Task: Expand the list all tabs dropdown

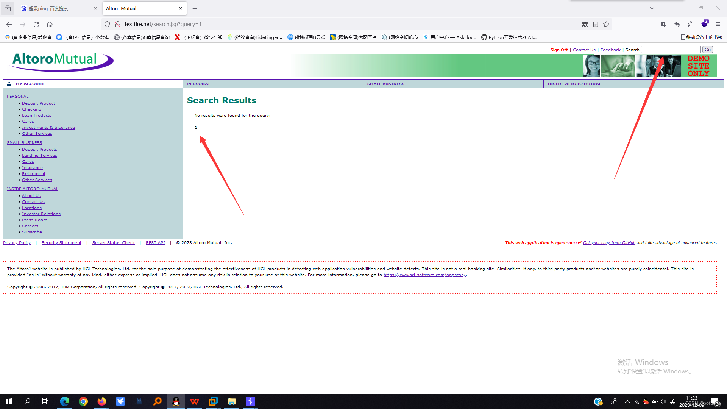Action: pos(652,8)
